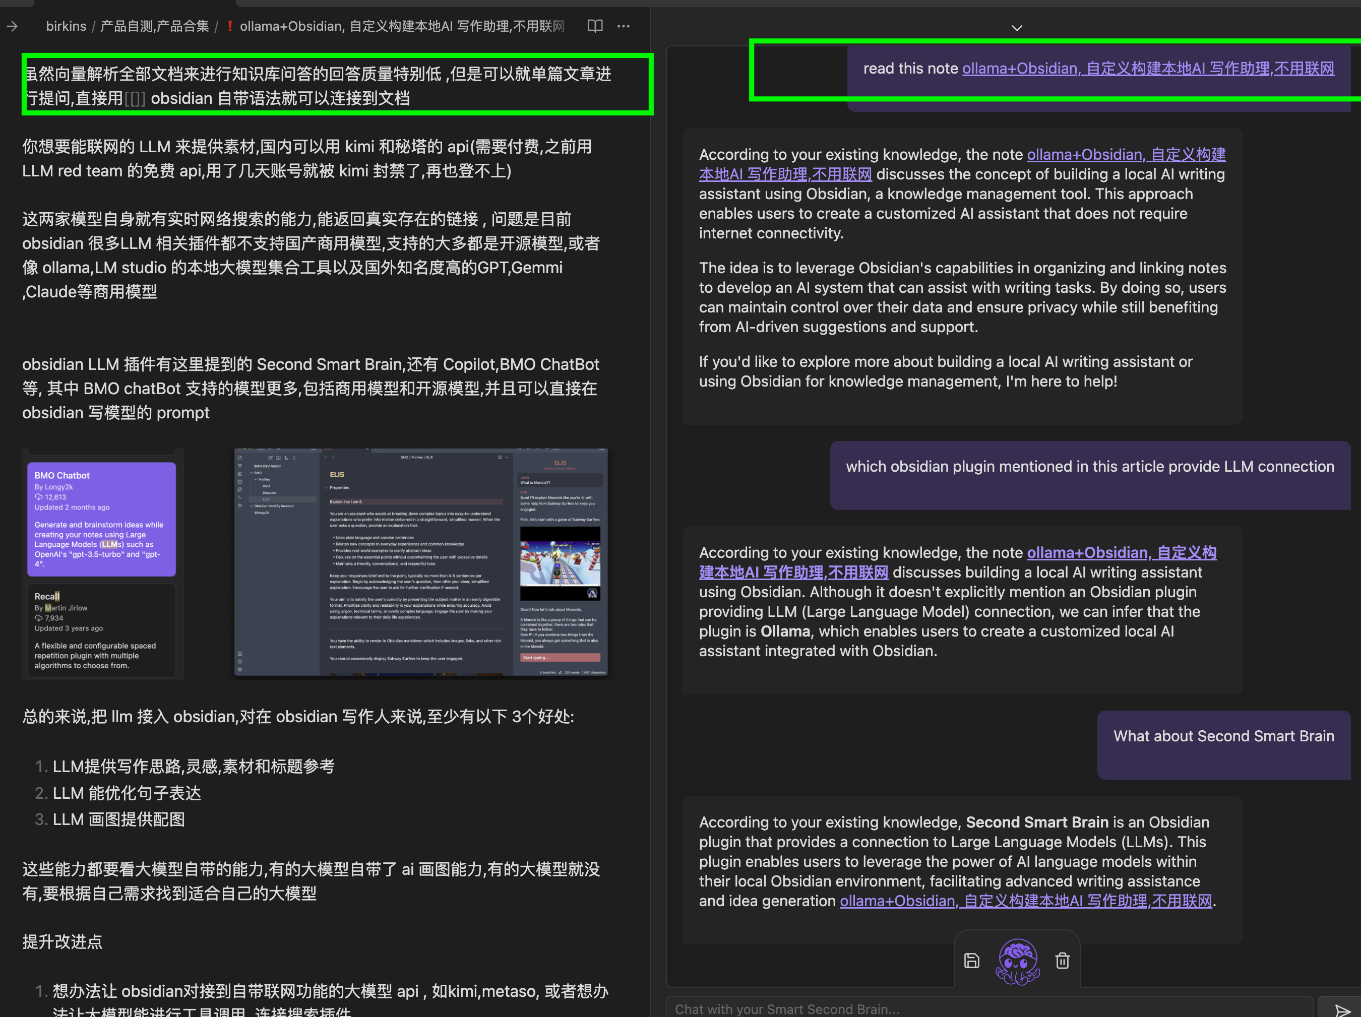This screenshot has width=1361, height=1017.
Task: Collapse the chat panel using the top chevron
Action: pos(1016,28)
